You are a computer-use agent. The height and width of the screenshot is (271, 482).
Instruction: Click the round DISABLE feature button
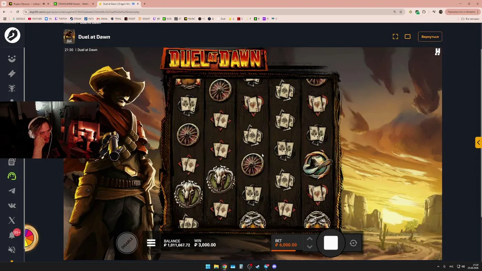[x=127, y=243]
